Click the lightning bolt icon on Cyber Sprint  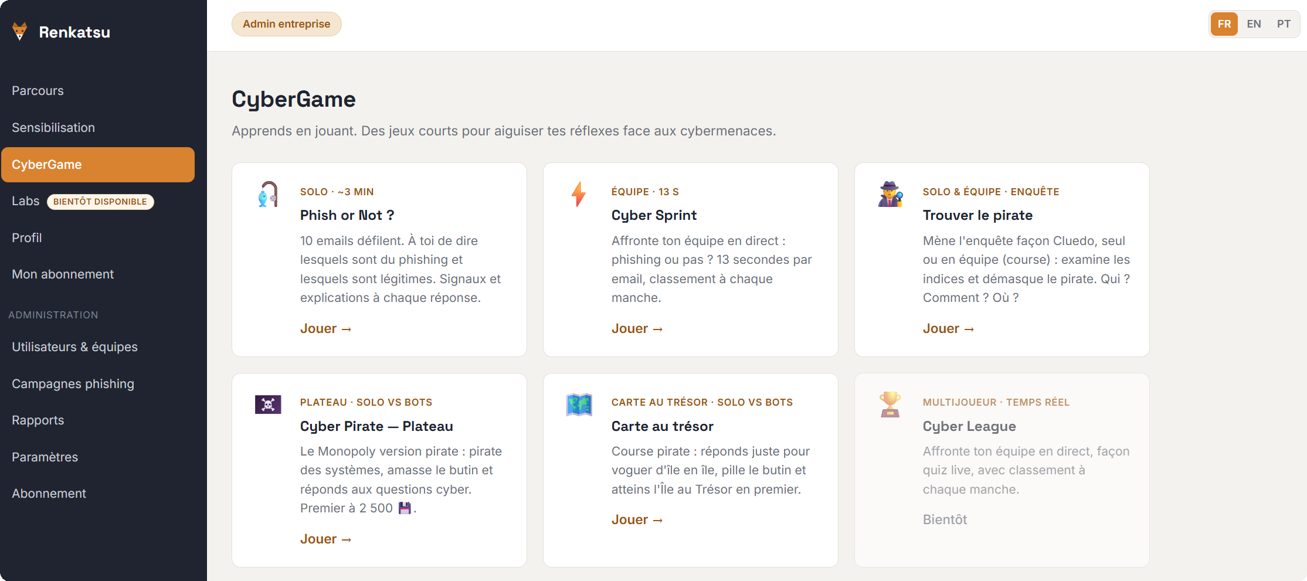579,194
